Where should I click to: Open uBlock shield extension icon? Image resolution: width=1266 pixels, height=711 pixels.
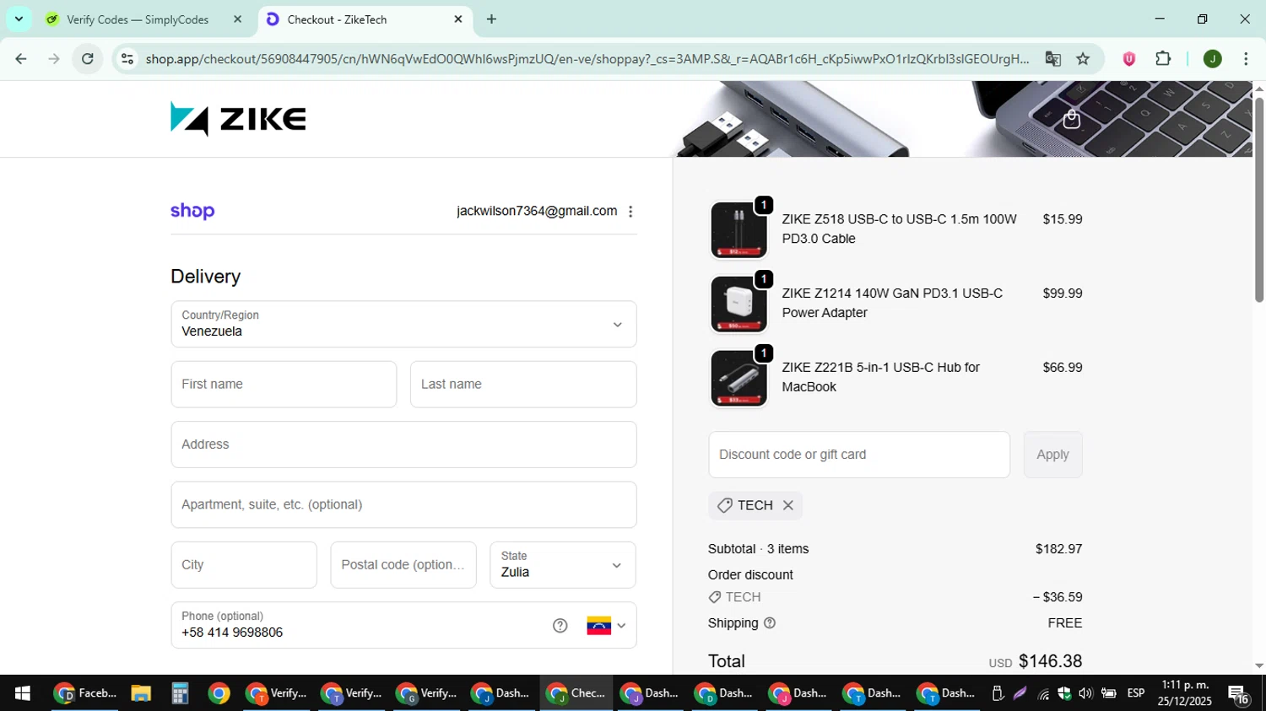click(1128, 59)
